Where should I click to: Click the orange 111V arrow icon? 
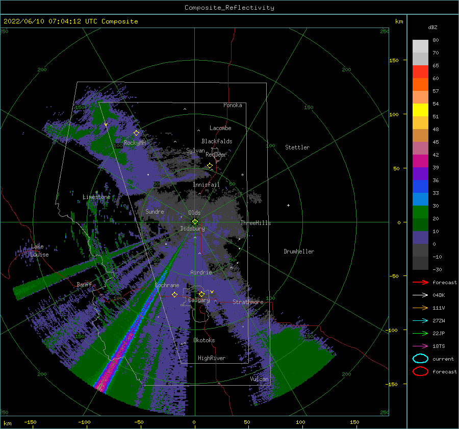tap(420, 308)
